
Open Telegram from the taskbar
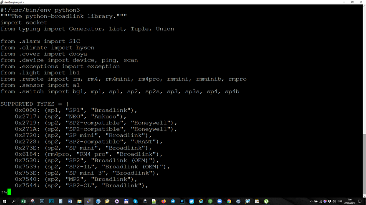(x=173, y=201)
